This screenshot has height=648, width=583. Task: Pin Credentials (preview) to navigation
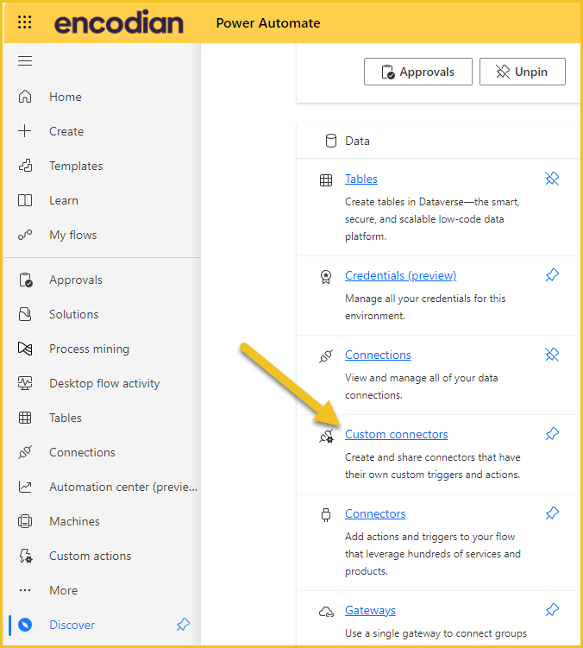coord(552,275)
